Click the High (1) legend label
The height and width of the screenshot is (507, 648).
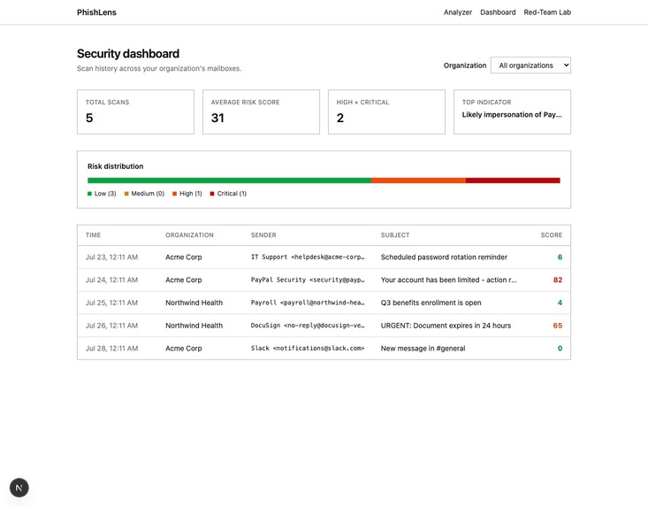click(x=191, y=194)
